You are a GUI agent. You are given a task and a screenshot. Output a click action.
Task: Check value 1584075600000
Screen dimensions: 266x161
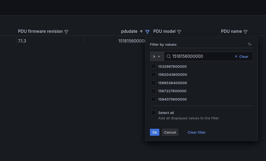(x=153, y=99)
